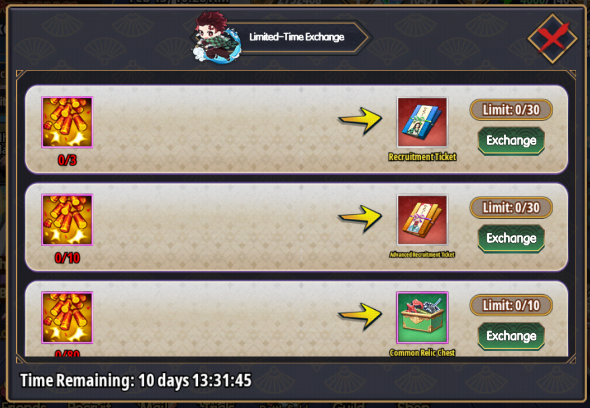Tap the golden Advanced Recruitment Ticket icon

(x=422, y=220)
